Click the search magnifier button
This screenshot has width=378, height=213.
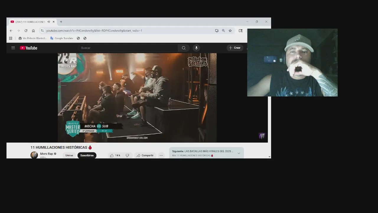click(x=184, y=48)
